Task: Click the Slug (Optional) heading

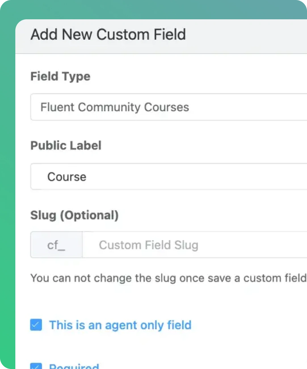Action: pyautogui.click(x=74, y=215)
